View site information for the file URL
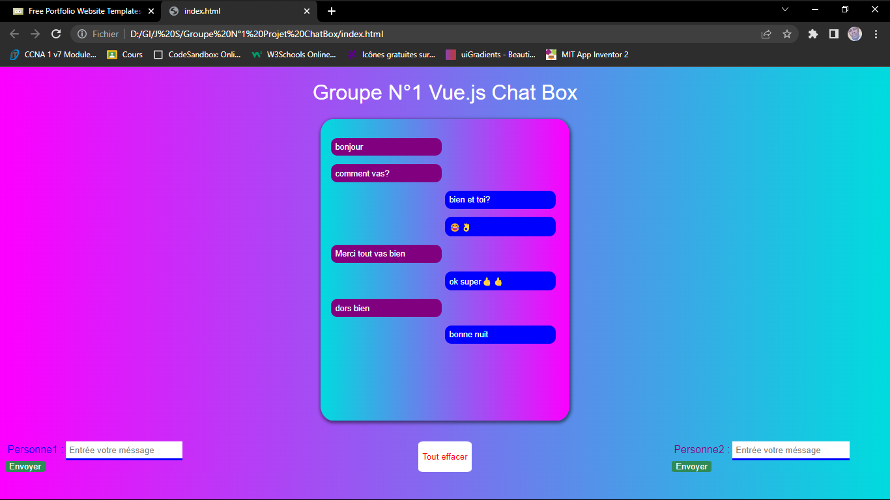This screenshot has height=500, width=890. [82, 34]
